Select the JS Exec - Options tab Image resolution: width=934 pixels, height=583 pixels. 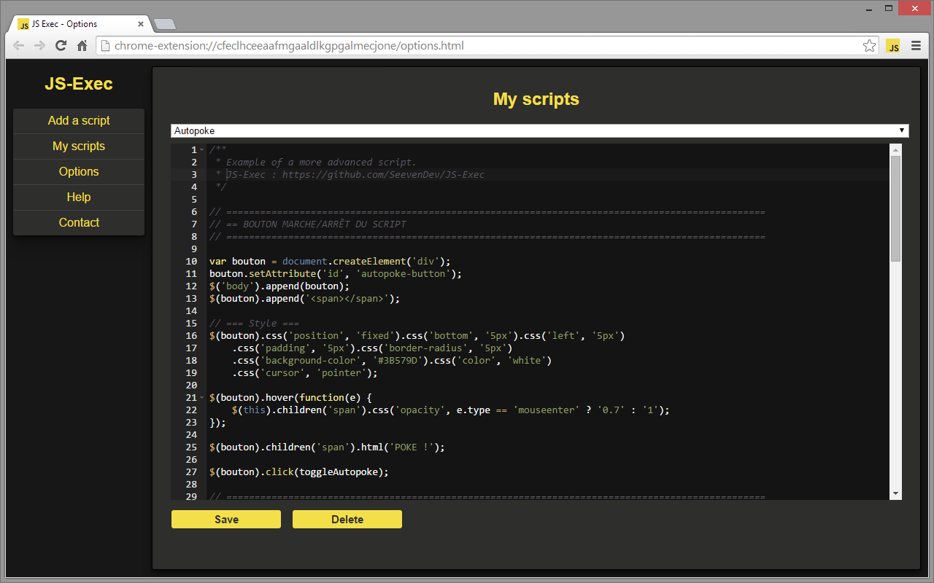pyautogui.click(x=80, y=24)
